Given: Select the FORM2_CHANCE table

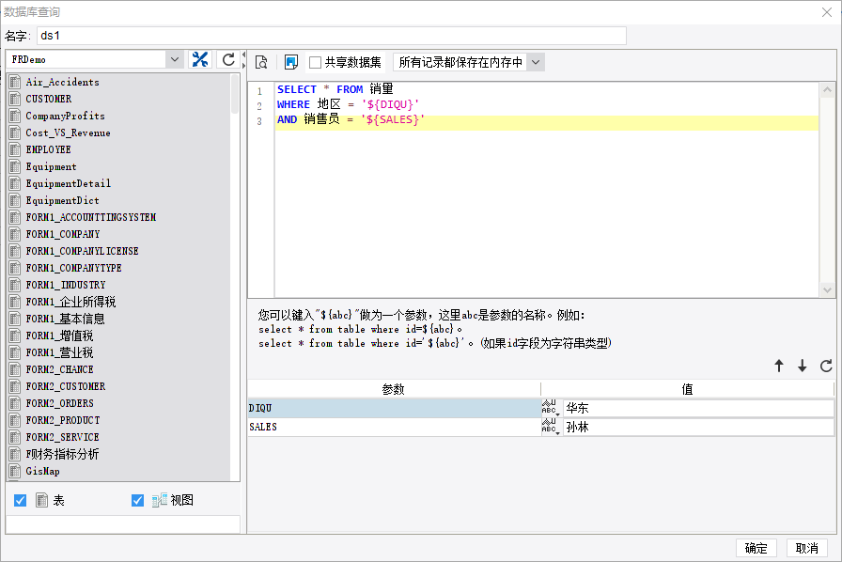Looking at the screenshot, I should (59, 369).
